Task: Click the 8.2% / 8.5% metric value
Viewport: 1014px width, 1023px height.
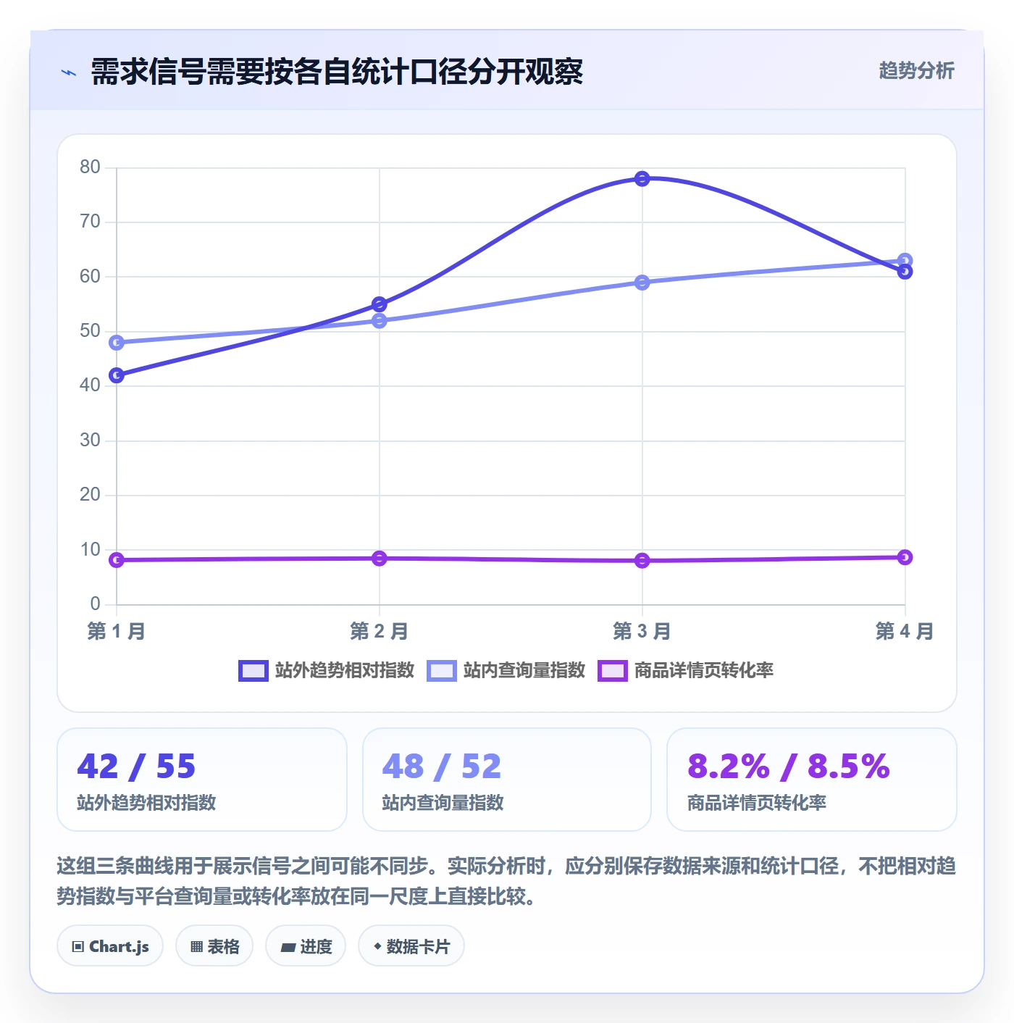Action: click(x=789, y=767)
